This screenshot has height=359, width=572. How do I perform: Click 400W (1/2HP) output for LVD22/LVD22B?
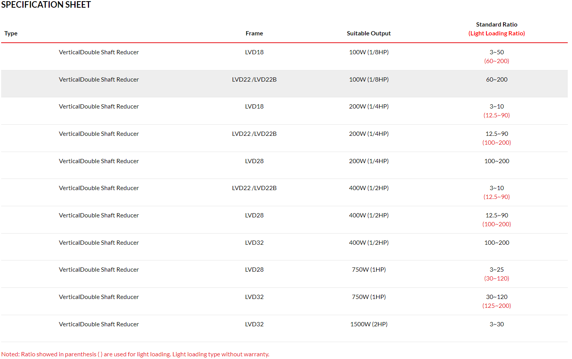coord(369,188)
